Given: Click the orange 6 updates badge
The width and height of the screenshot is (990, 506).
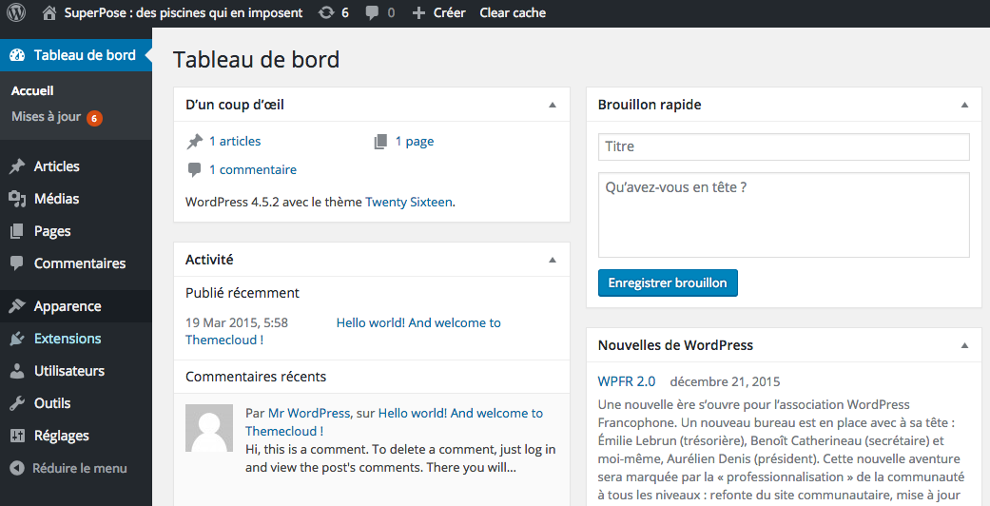Looking at the screenshot, I should coord(94,118).
